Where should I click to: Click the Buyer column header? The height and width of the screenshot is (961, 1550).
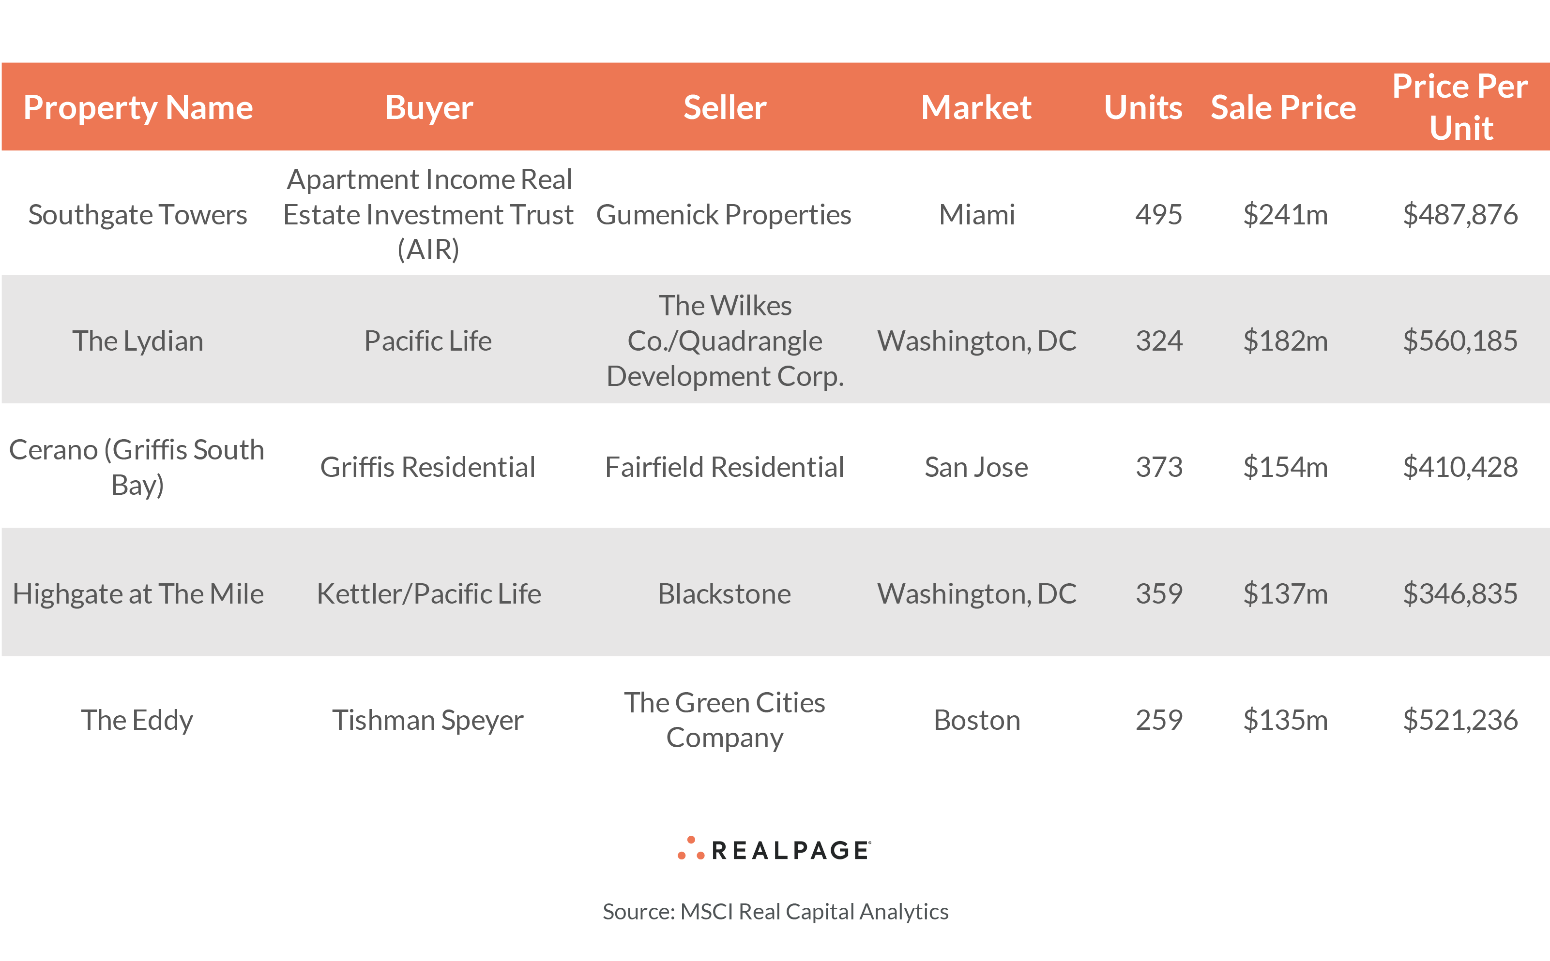click(x=429, y=107)
